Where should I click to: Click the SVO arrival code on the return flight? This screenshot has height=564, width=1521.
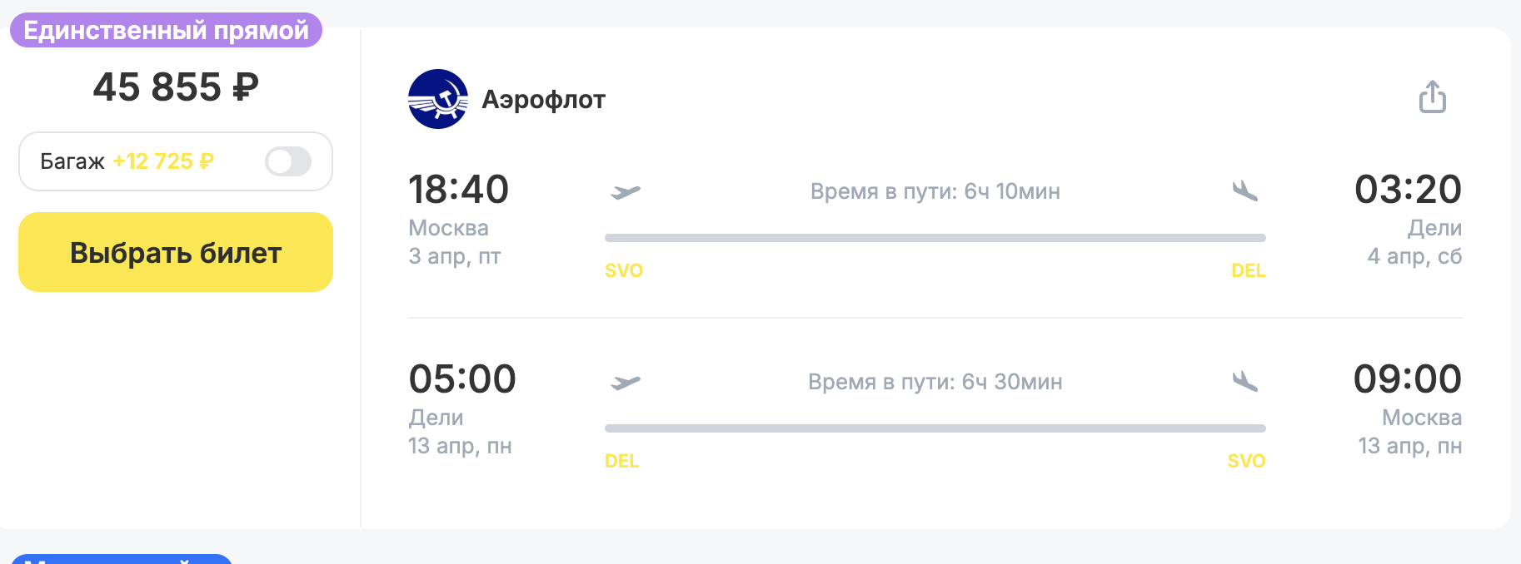[x=1246, y=461]
